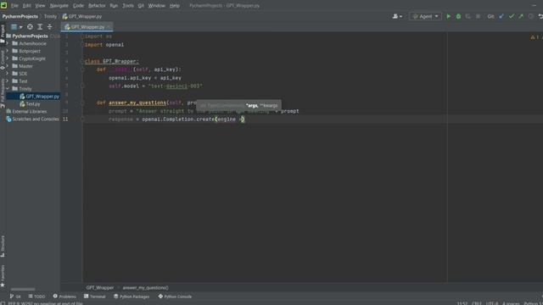
Task: Click PycharmProjects breadcrumb in navigation bar
Action: point(20,16)
